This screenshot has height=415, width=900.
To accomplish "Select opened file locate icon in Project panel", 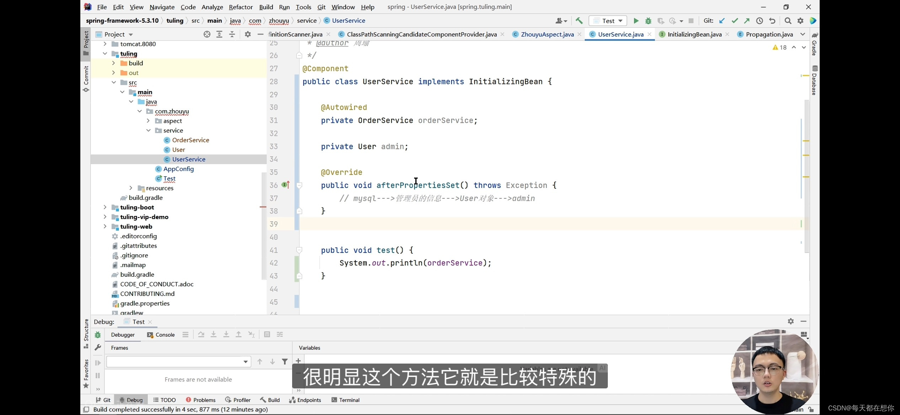I will click(207, 34).
